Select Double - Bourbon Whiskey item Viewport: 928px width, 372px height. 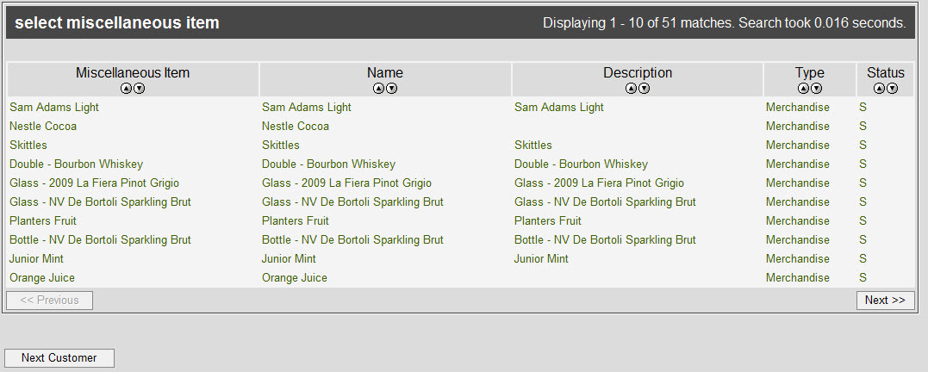click(x=76, y=164)
